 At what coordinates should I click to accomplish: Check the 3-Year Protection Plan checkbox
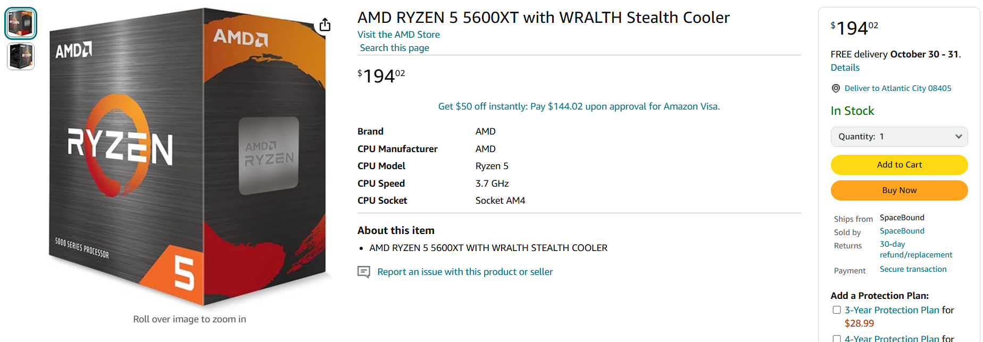tap(837, 310)
